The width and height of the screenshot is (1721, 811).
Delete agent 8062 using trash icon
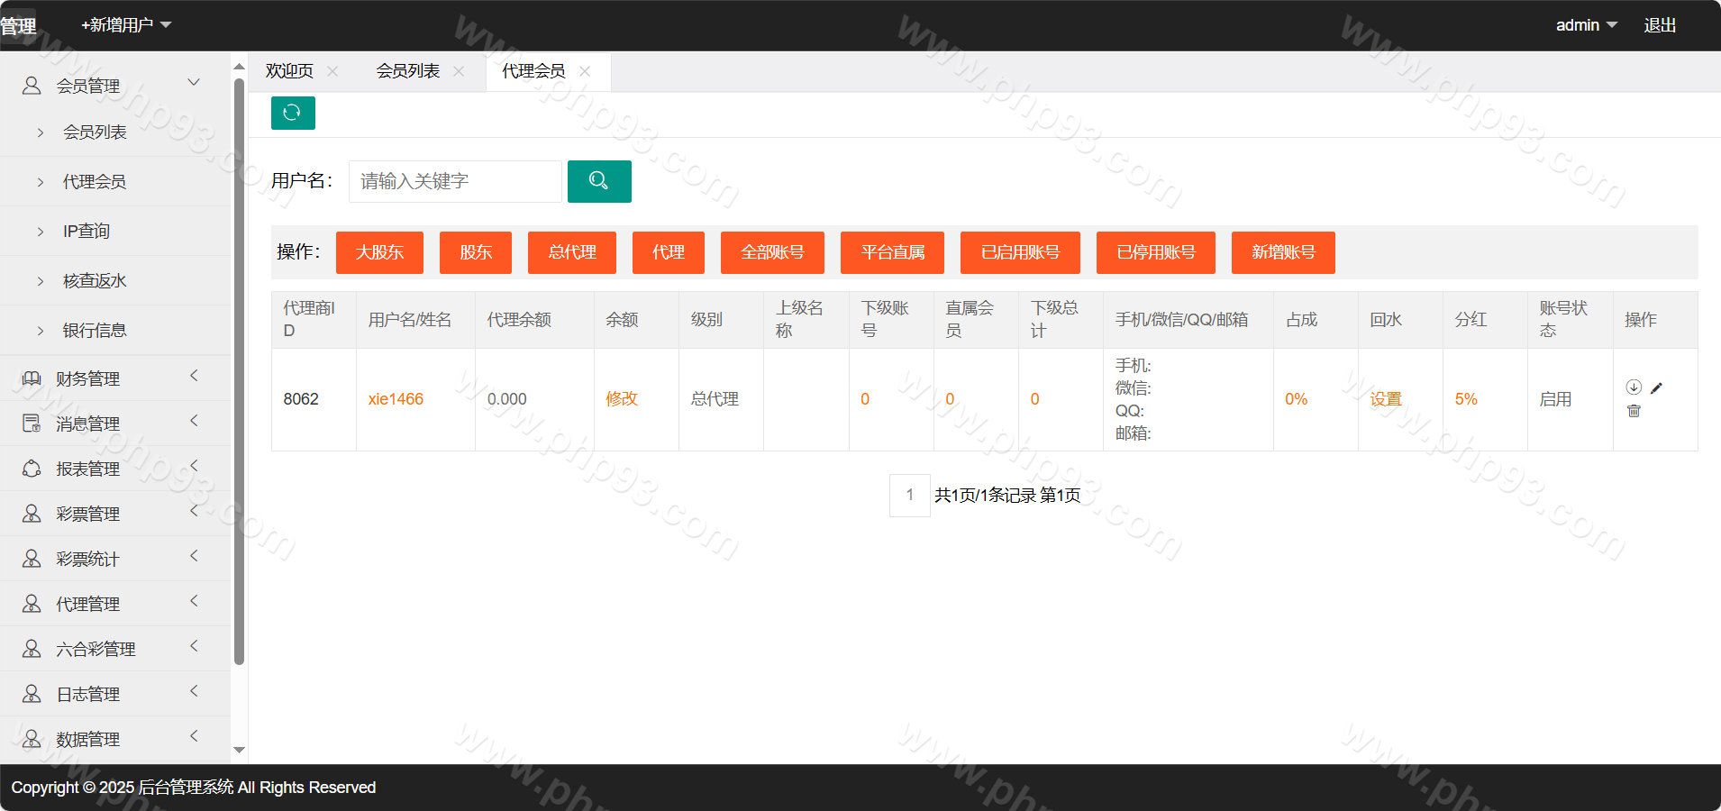pos(1634,411)
